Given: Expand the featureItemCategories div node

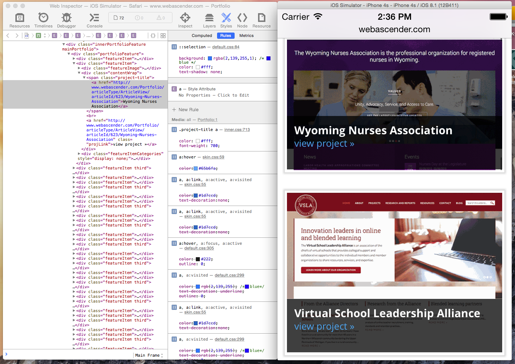Looking at the screenshot, I should point(79,154).
